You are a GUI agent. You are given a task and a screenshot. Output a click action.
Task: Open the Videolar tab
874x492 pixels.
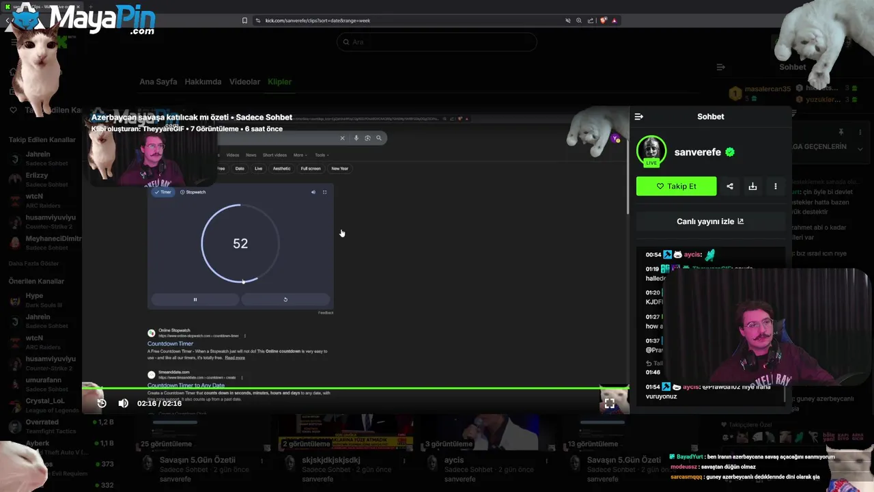[x=244, y=82]
